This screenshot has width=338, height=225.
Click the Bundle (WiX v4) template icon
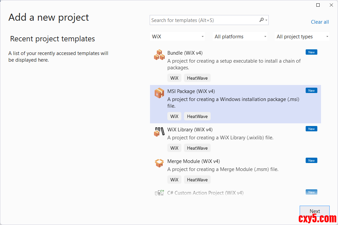point(159,55)
